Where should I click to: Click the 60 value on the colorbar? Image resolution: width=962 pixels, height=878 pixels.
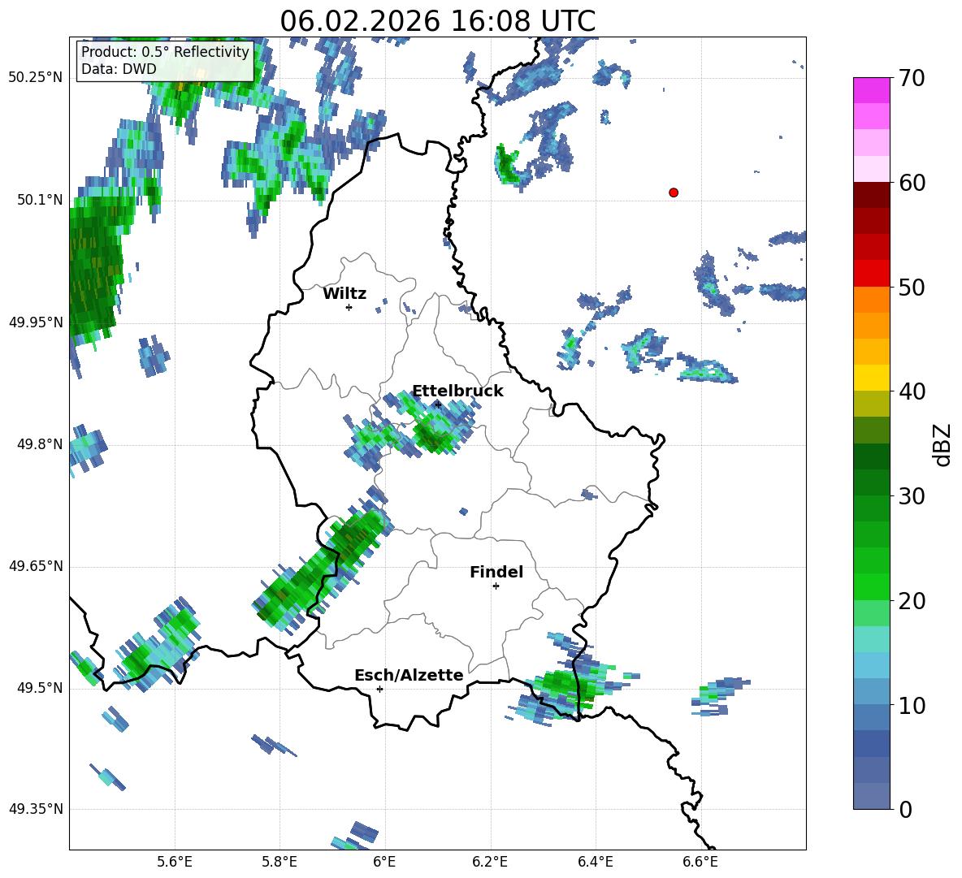point(911,183)
